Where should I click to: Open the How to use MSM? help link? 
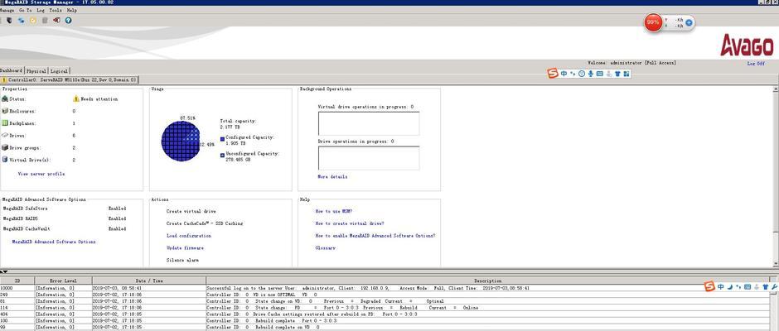334,211
